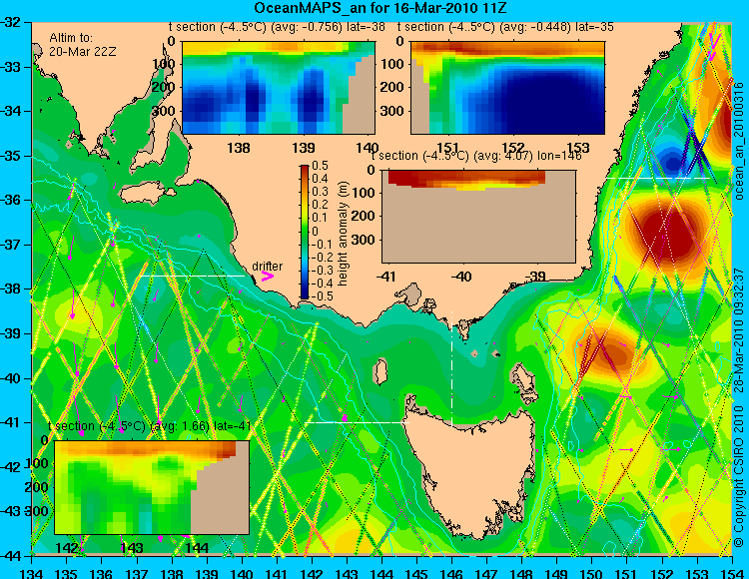Click the white dashed section line at lat -35
This screenshot has width=749, height=579.
pyautogui.click(x=659, y=178)
